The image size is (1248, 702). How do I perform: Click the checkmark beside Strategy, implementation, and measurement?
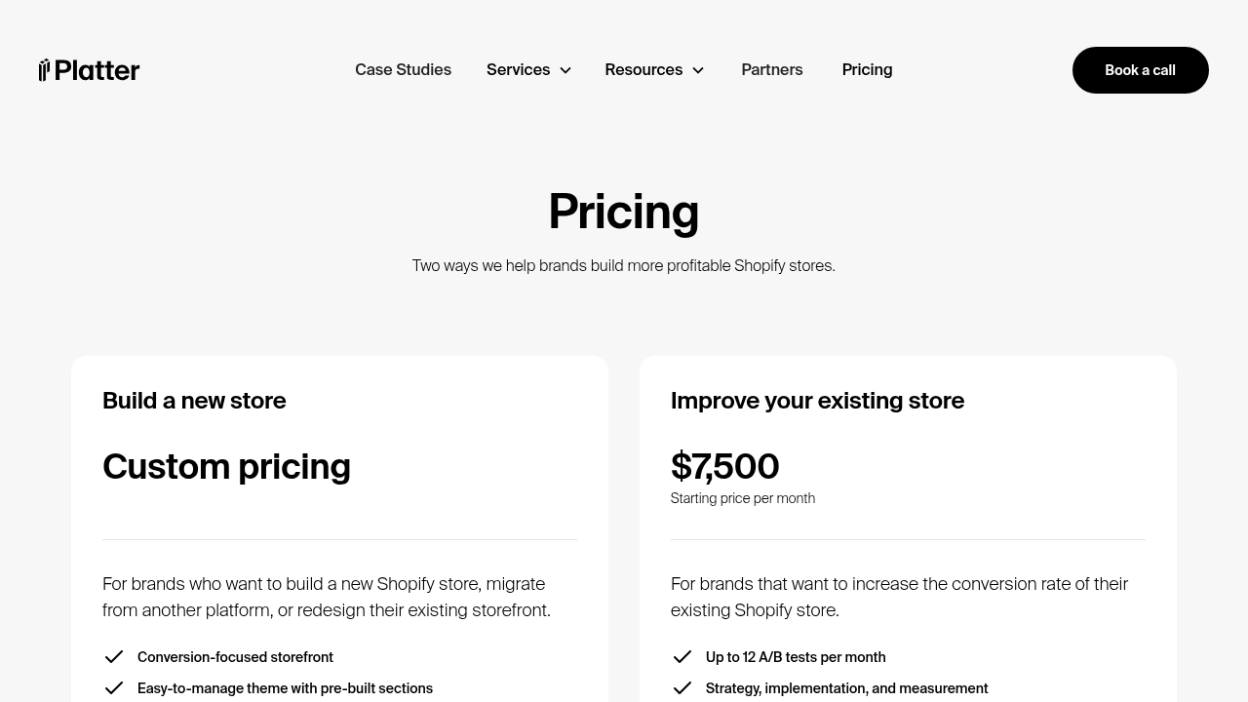pos(682,688)
